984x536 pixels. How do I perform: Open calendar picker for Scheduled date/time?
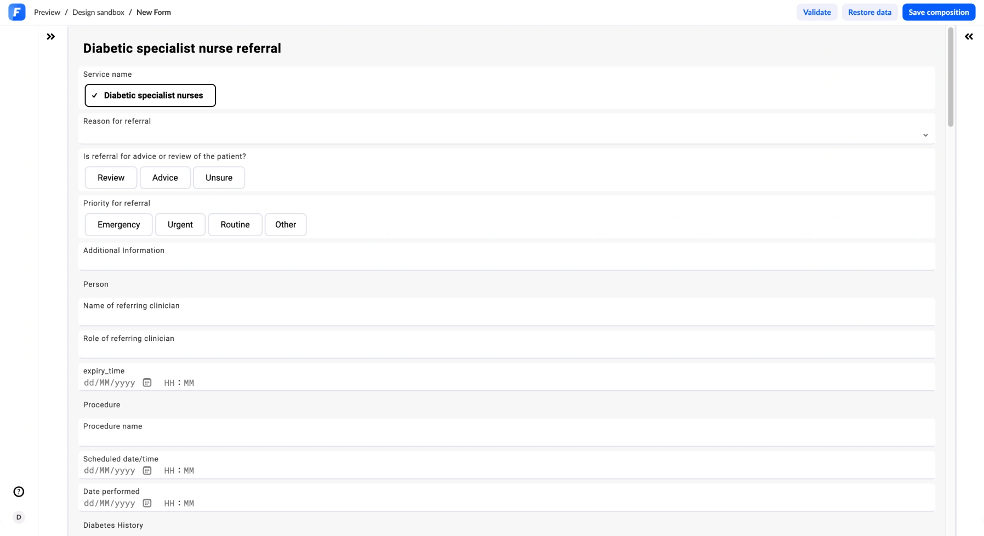point(147,470)
